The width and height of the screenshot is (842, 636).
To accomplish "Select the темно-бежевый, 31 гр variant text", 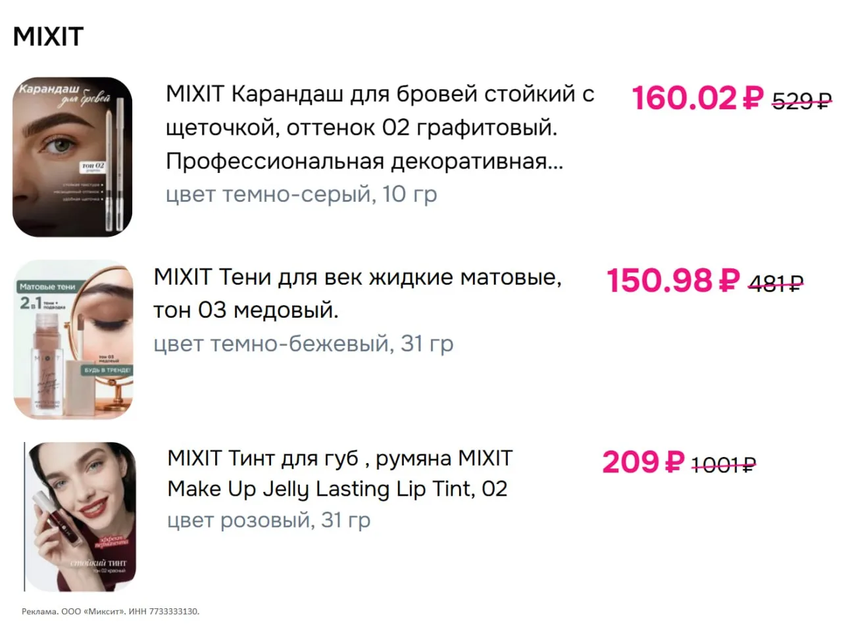I will click(303, 343).
